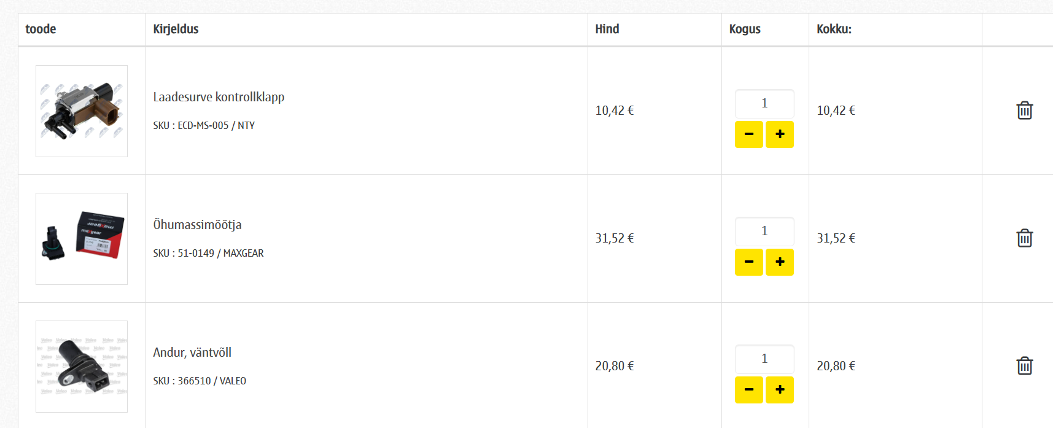Image resolution: width=1053 pixels, height=428 pixels.
Task: Open the VALEO crankshaft sensor image
Action: click(82, 367)
